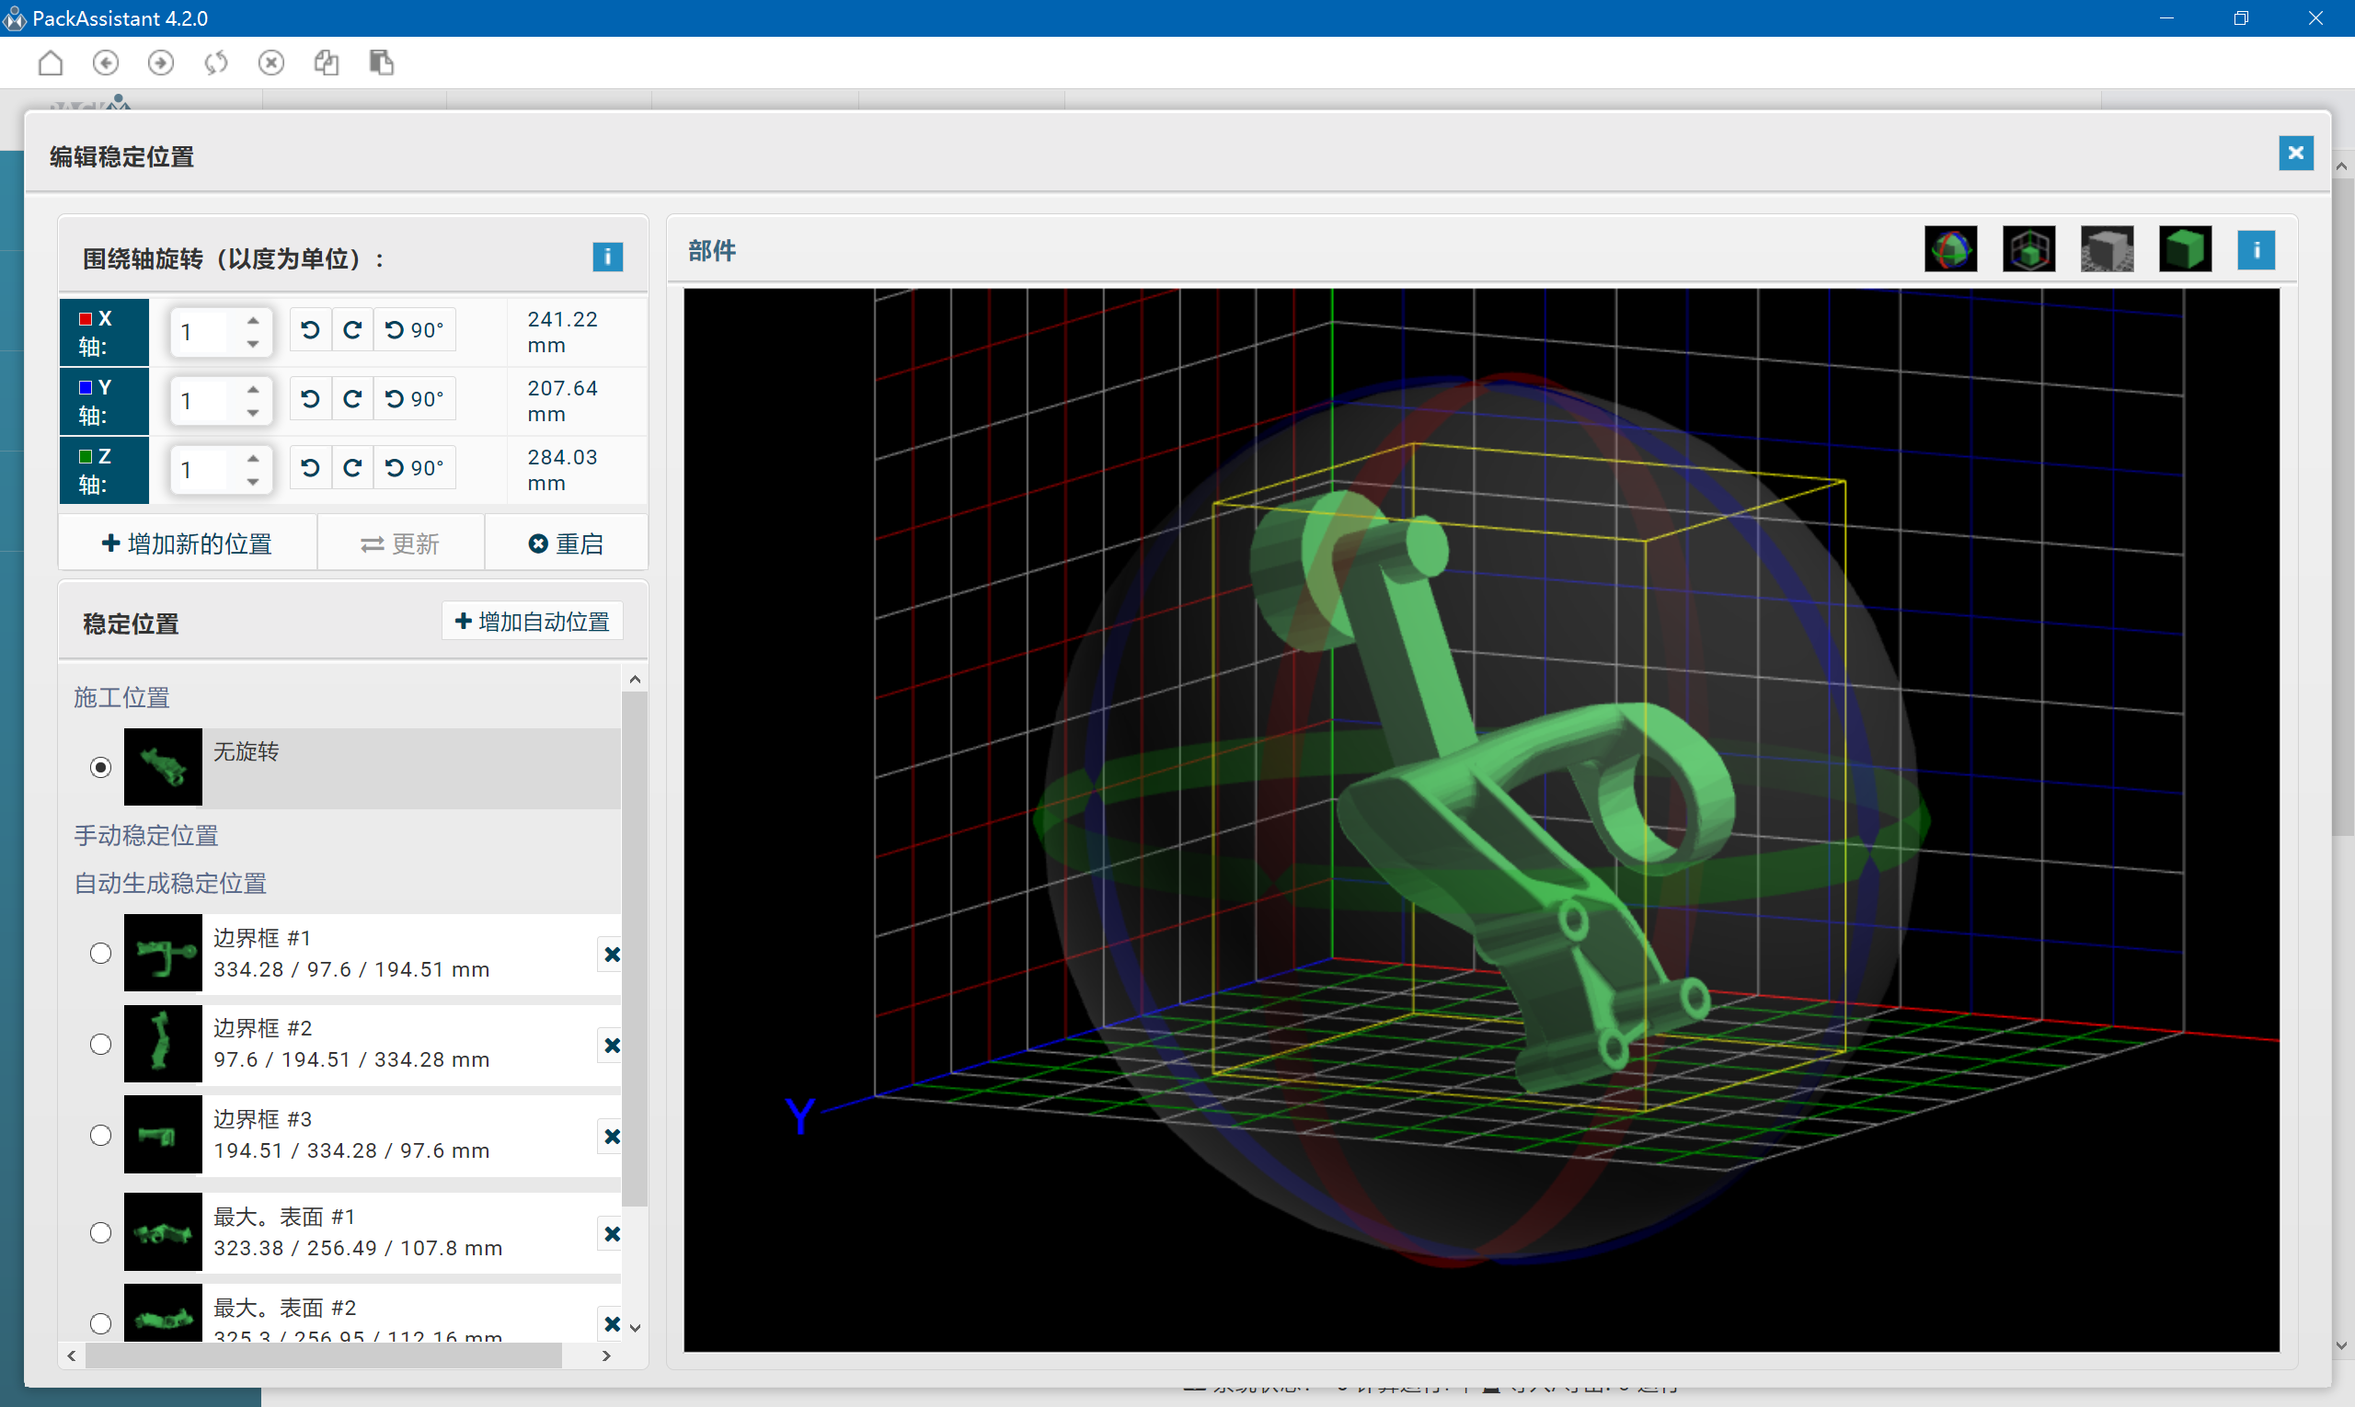Click the 重启 reset button
2355x1407 pixels.
point(567,543)
